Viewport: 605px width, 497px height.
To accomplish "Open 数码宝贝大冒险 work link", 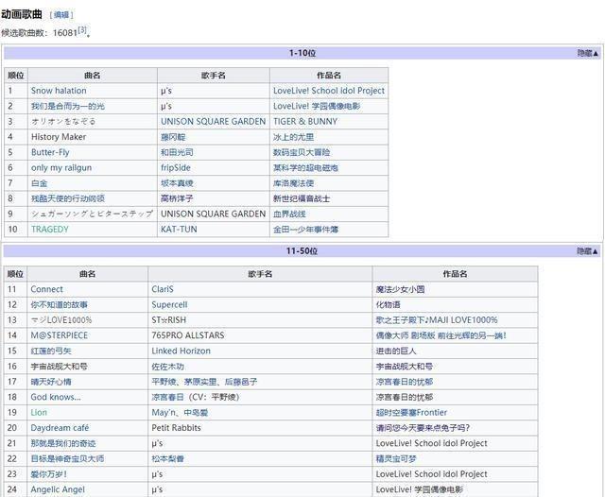I will click(302, 152).
